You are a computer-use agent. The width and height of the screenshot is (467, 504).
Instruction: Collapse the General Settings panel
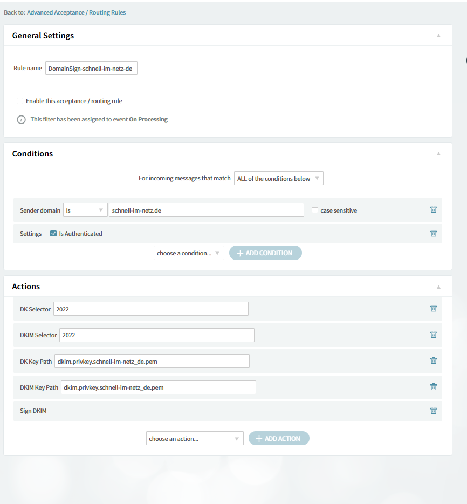tap(438, 36)
